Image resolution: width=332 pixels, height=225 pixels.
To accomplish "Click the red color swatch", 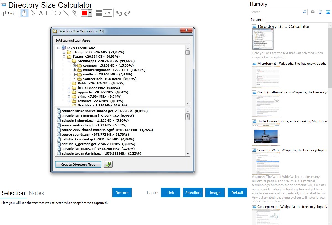I will pyautogui.click(x=85, y=13).
